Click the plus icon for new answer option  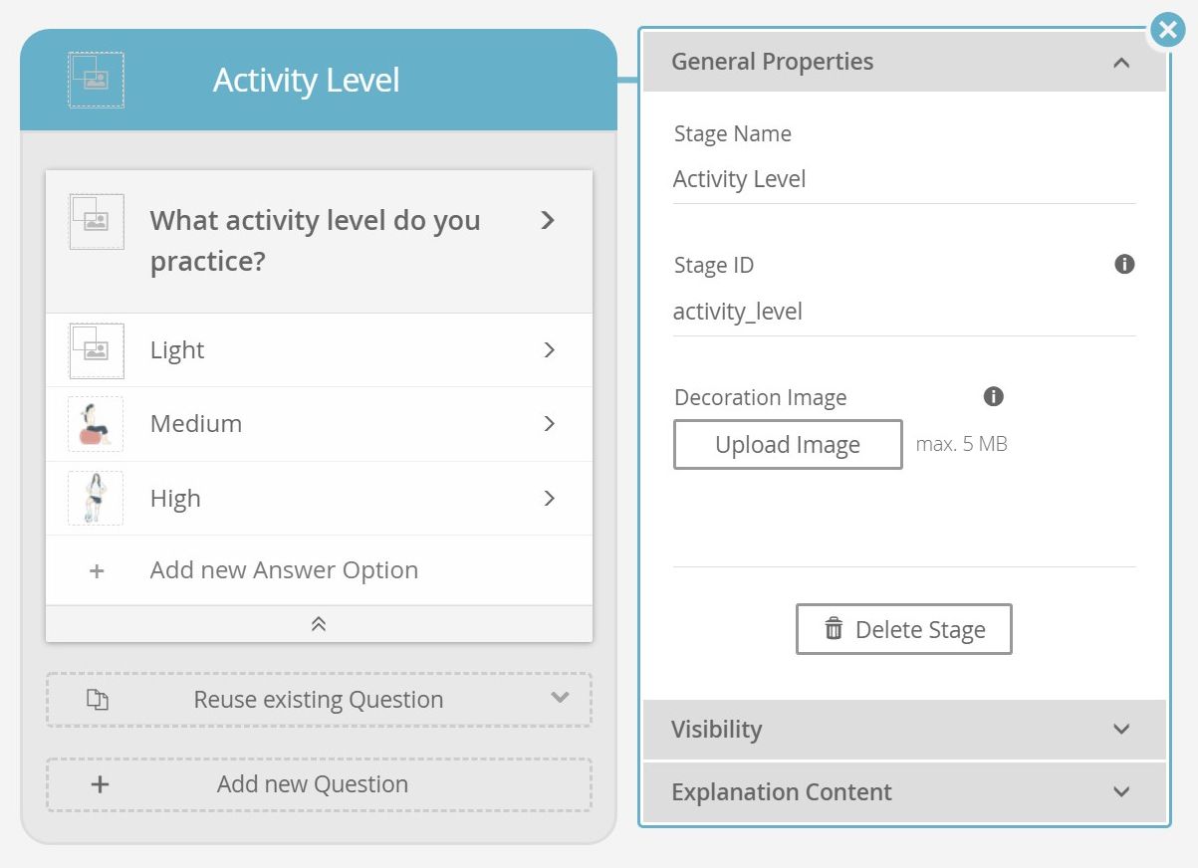97,571
